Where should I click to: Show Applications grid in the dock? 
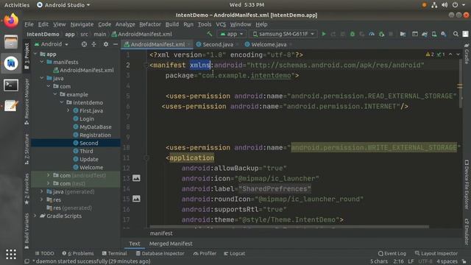(11, 254)
